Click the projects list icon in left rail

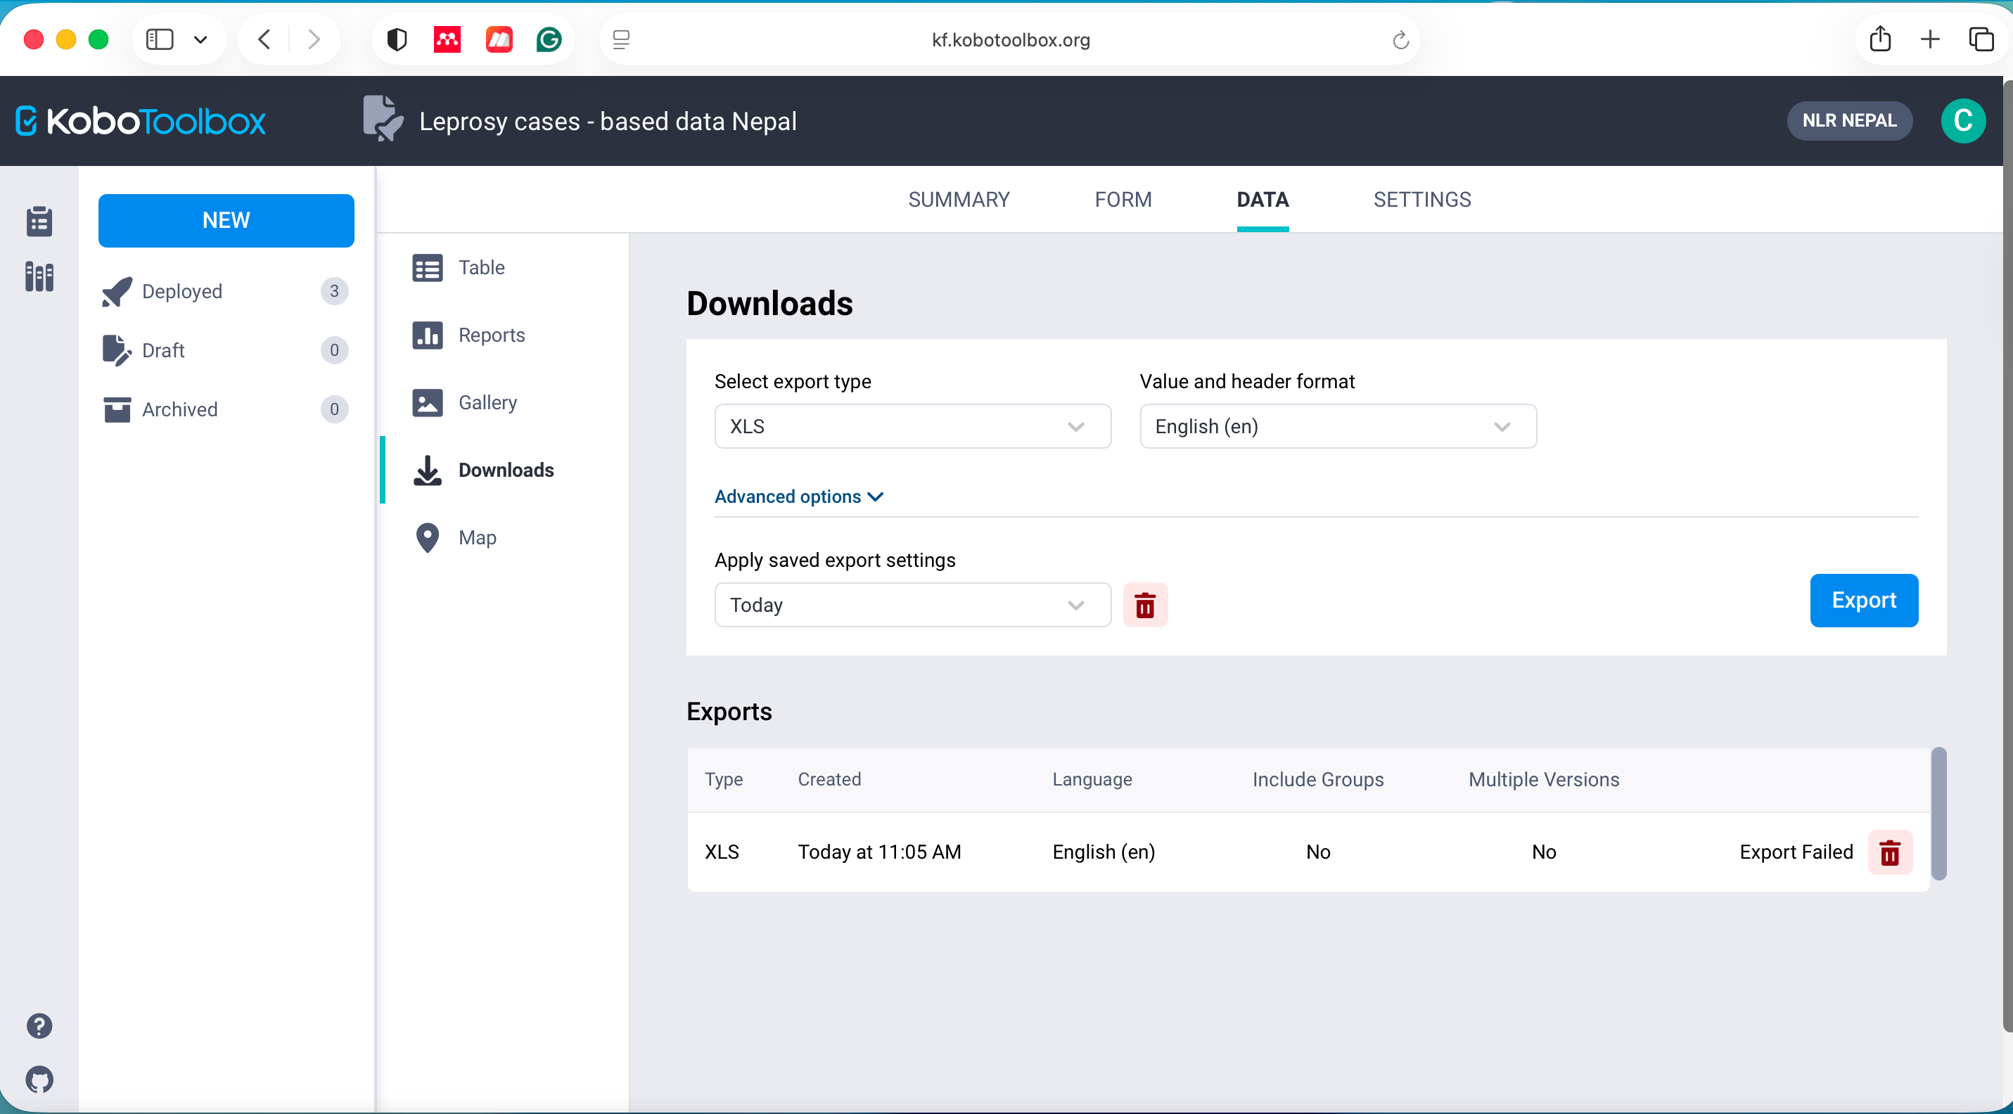pos(39,222)
